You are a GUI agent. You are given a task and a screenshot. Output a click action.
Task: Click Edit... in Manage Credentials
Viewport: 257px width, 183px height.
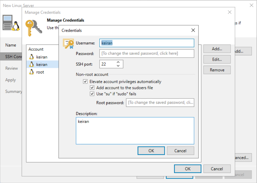[x=217, y=59]
